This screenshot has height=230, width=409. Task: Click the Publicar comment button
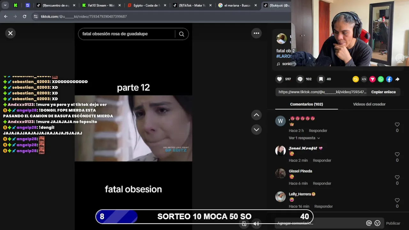(x=393, y=223)
